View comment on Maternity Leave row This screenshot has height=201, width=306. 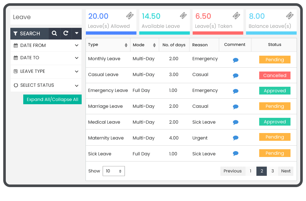click(x=235, y=138)
